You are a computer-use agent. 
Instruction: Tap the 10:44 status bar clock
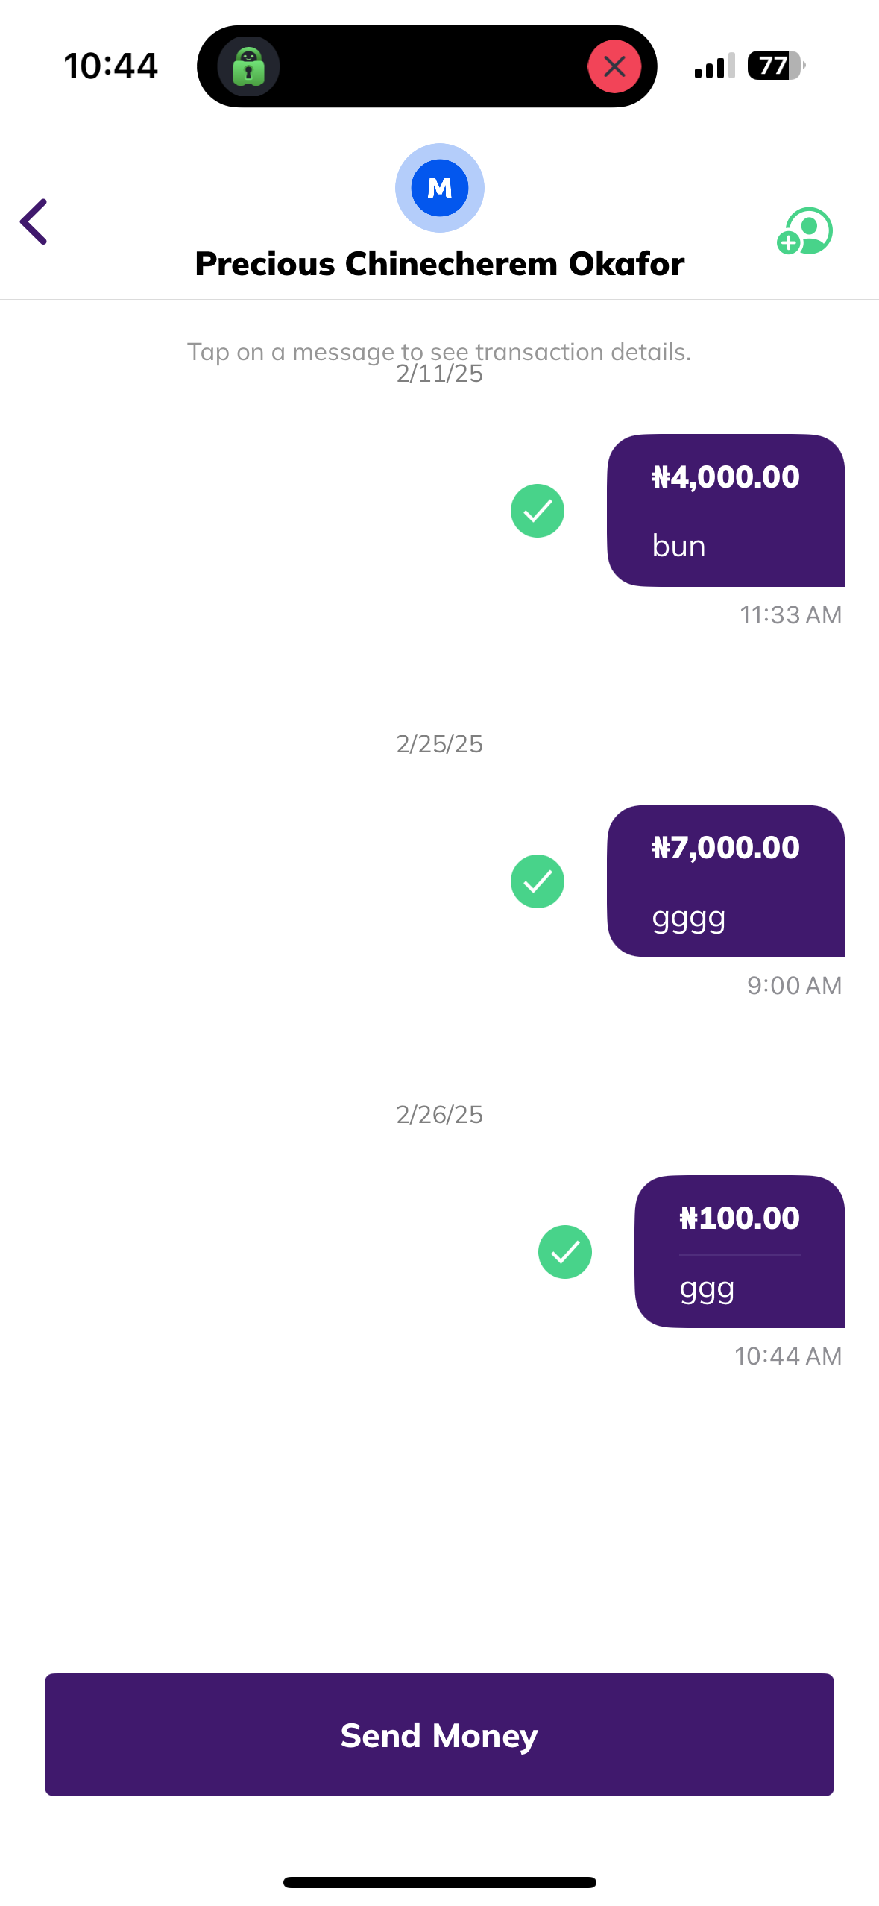click(x=110, y=66)
